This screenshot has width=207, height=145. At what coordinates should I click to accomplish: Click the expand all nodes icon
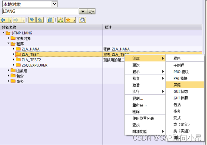coord(32,20)
